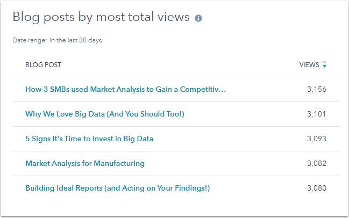This screenshot has height=218, width=349.
Task: Click the 3,080 views value
Action: (317, 188)
